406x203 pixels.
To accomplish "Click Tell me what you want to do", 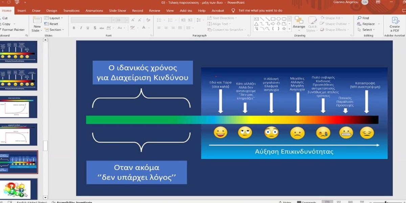I will pos(260,10).
